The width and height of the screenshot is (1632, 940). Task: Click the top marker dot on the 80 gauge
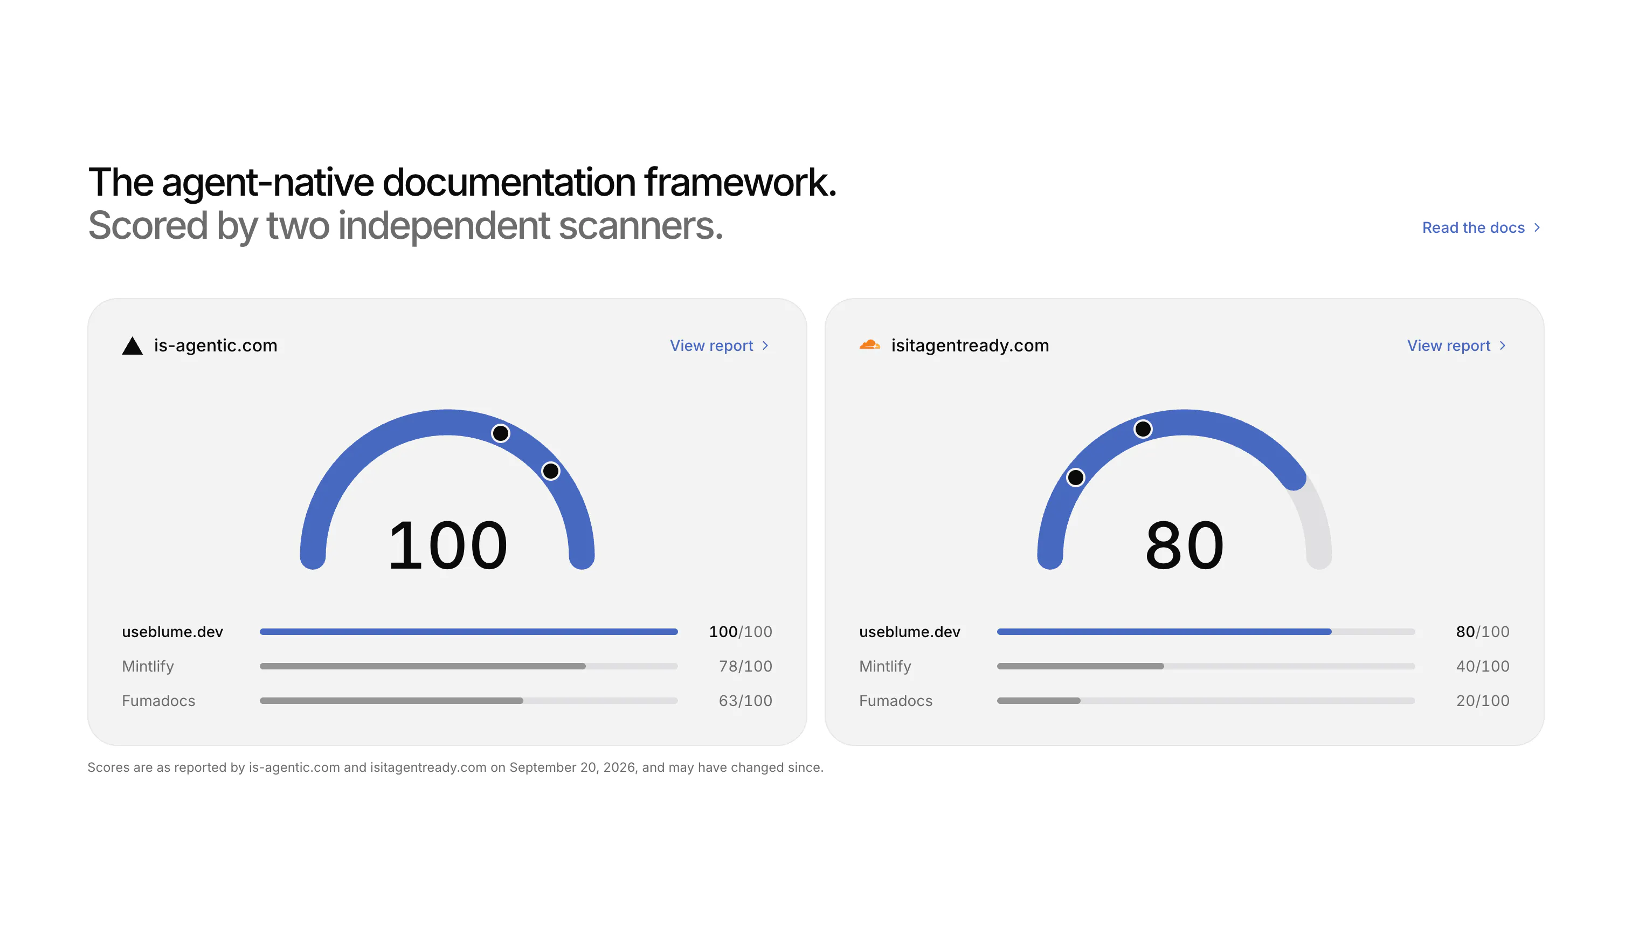1143,428
